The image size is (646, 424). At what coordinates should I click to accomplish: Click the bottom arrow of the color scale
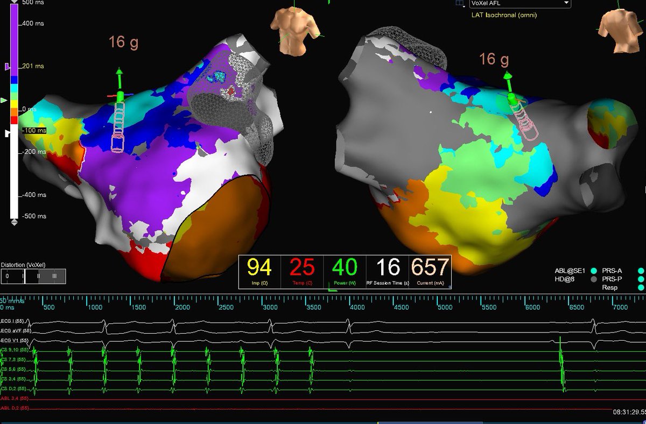15,221
